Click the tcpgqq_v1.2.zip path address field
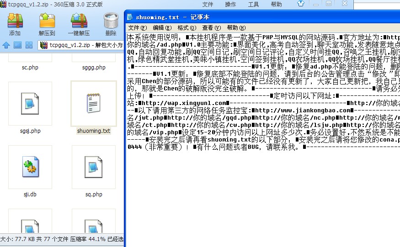The height and width of the screenshot is (247, 400). pos(81,45)
